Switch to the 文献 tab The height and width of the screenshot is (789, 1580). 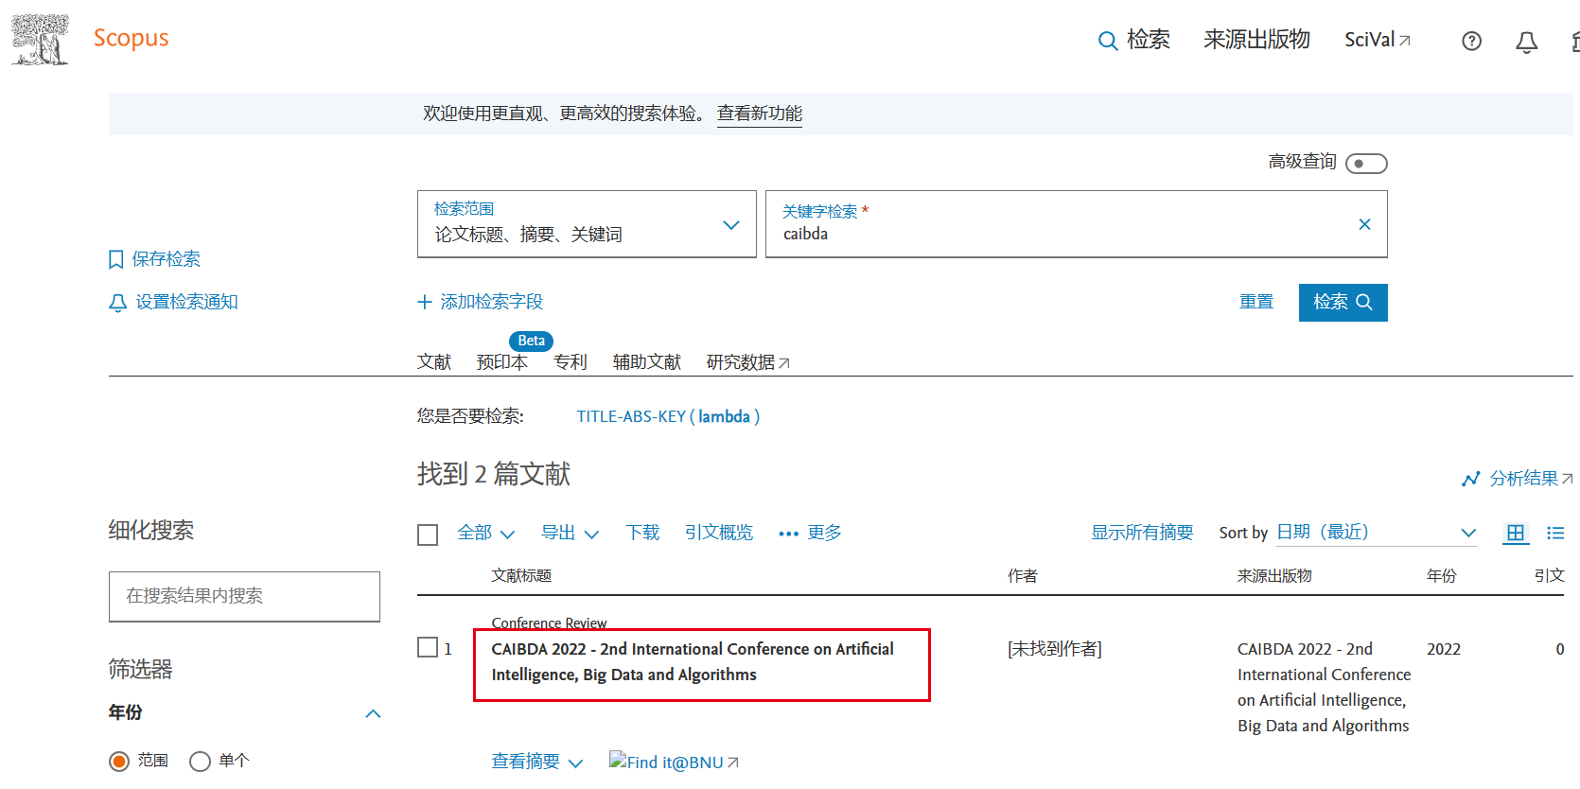(434, 362)
